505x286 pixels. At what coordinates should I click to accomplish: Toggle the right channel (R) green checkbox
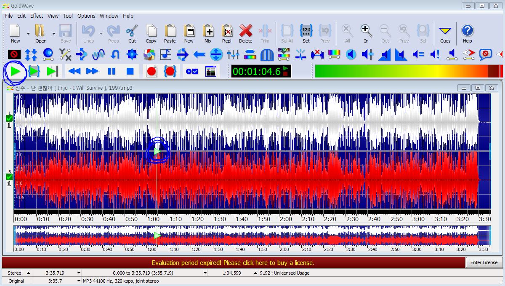coord(9,176)
